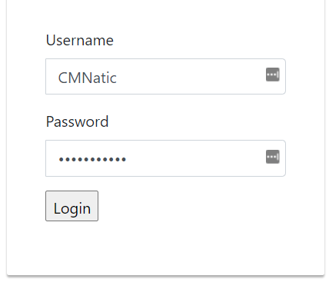Click empty card area below Login

pyautogui.click(x=165, y=247)
